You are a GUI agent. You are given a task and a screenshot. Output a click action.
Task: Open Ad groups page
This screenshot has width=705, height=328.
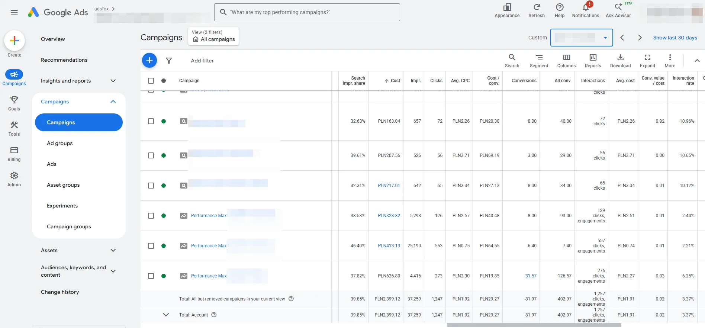pyautogui.click(x=60, y=143)
